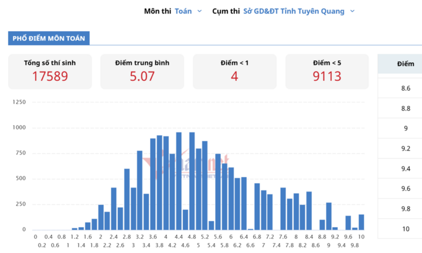Click the bar for score 9
Image resolution: width=422 pixels, height=253 pixels.
329,217
